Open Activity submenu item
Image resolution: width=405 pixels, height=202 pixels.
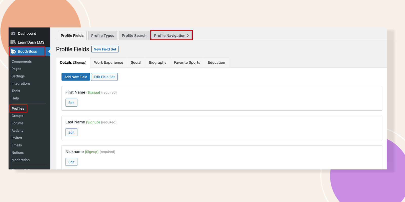tap(17, 130)
